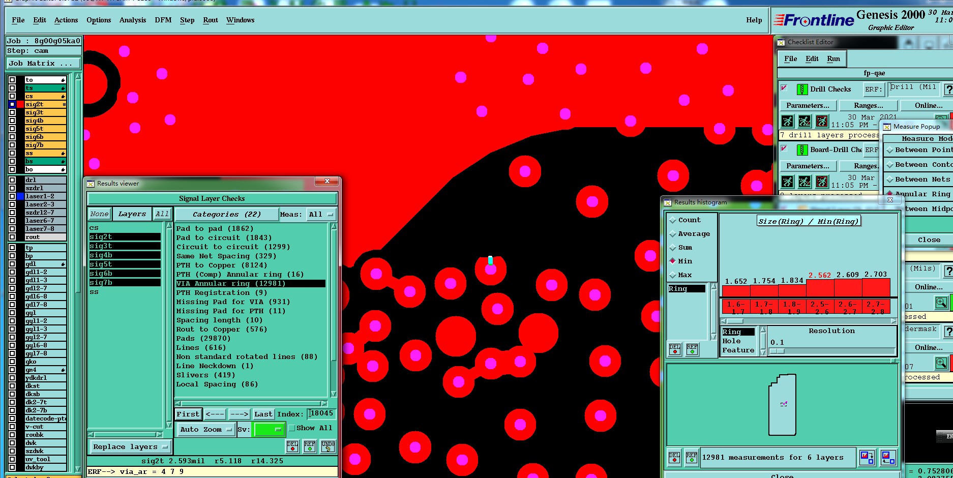Click green drill icon beside Board-Drill Checks

802,150
